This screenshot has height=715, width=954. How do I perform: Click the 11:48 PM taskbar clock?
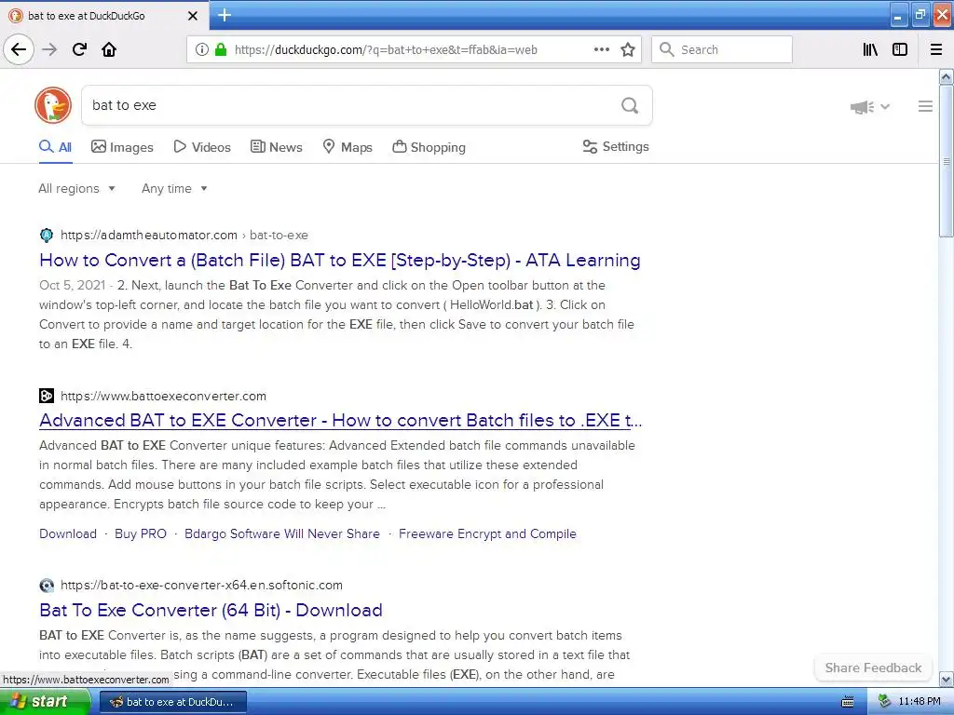[919, 702]
